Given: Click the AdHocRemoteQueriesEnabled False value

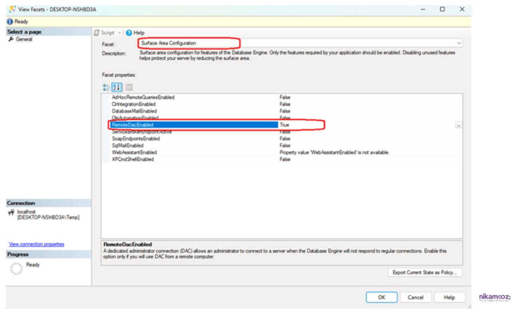Looking at the screenshot, I should coord(285,97).
